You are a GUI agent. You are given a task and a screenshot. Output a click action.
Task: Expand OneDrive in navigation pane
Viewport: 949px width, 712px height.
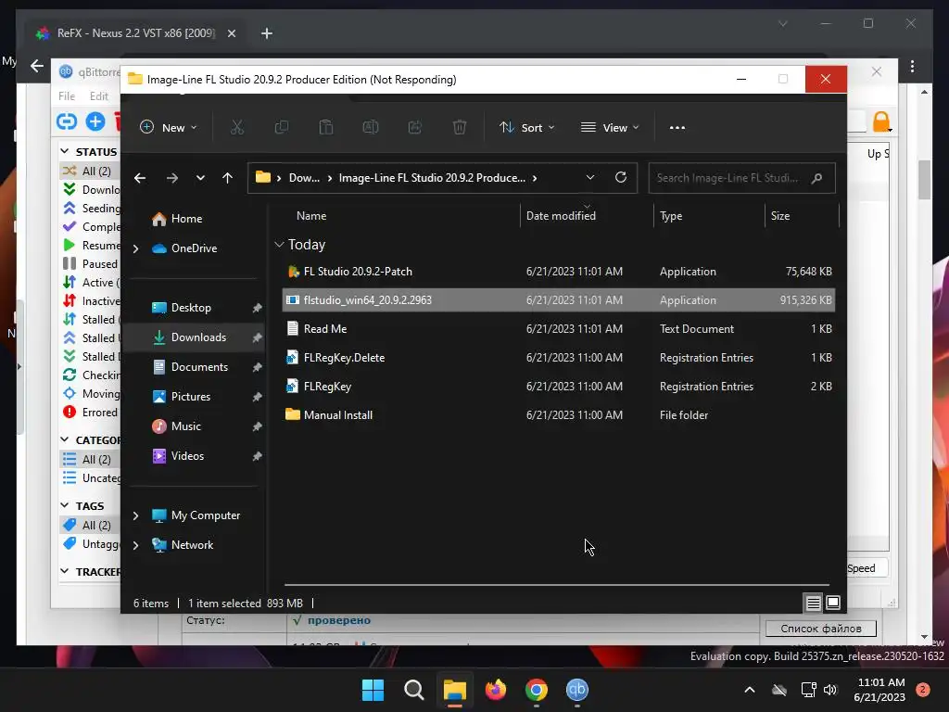(x=135, y=248)
